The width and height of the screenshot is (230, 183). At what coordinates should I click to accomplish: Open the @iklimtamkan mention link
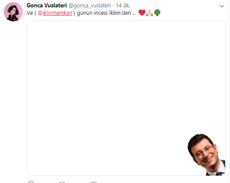[55, 13]
